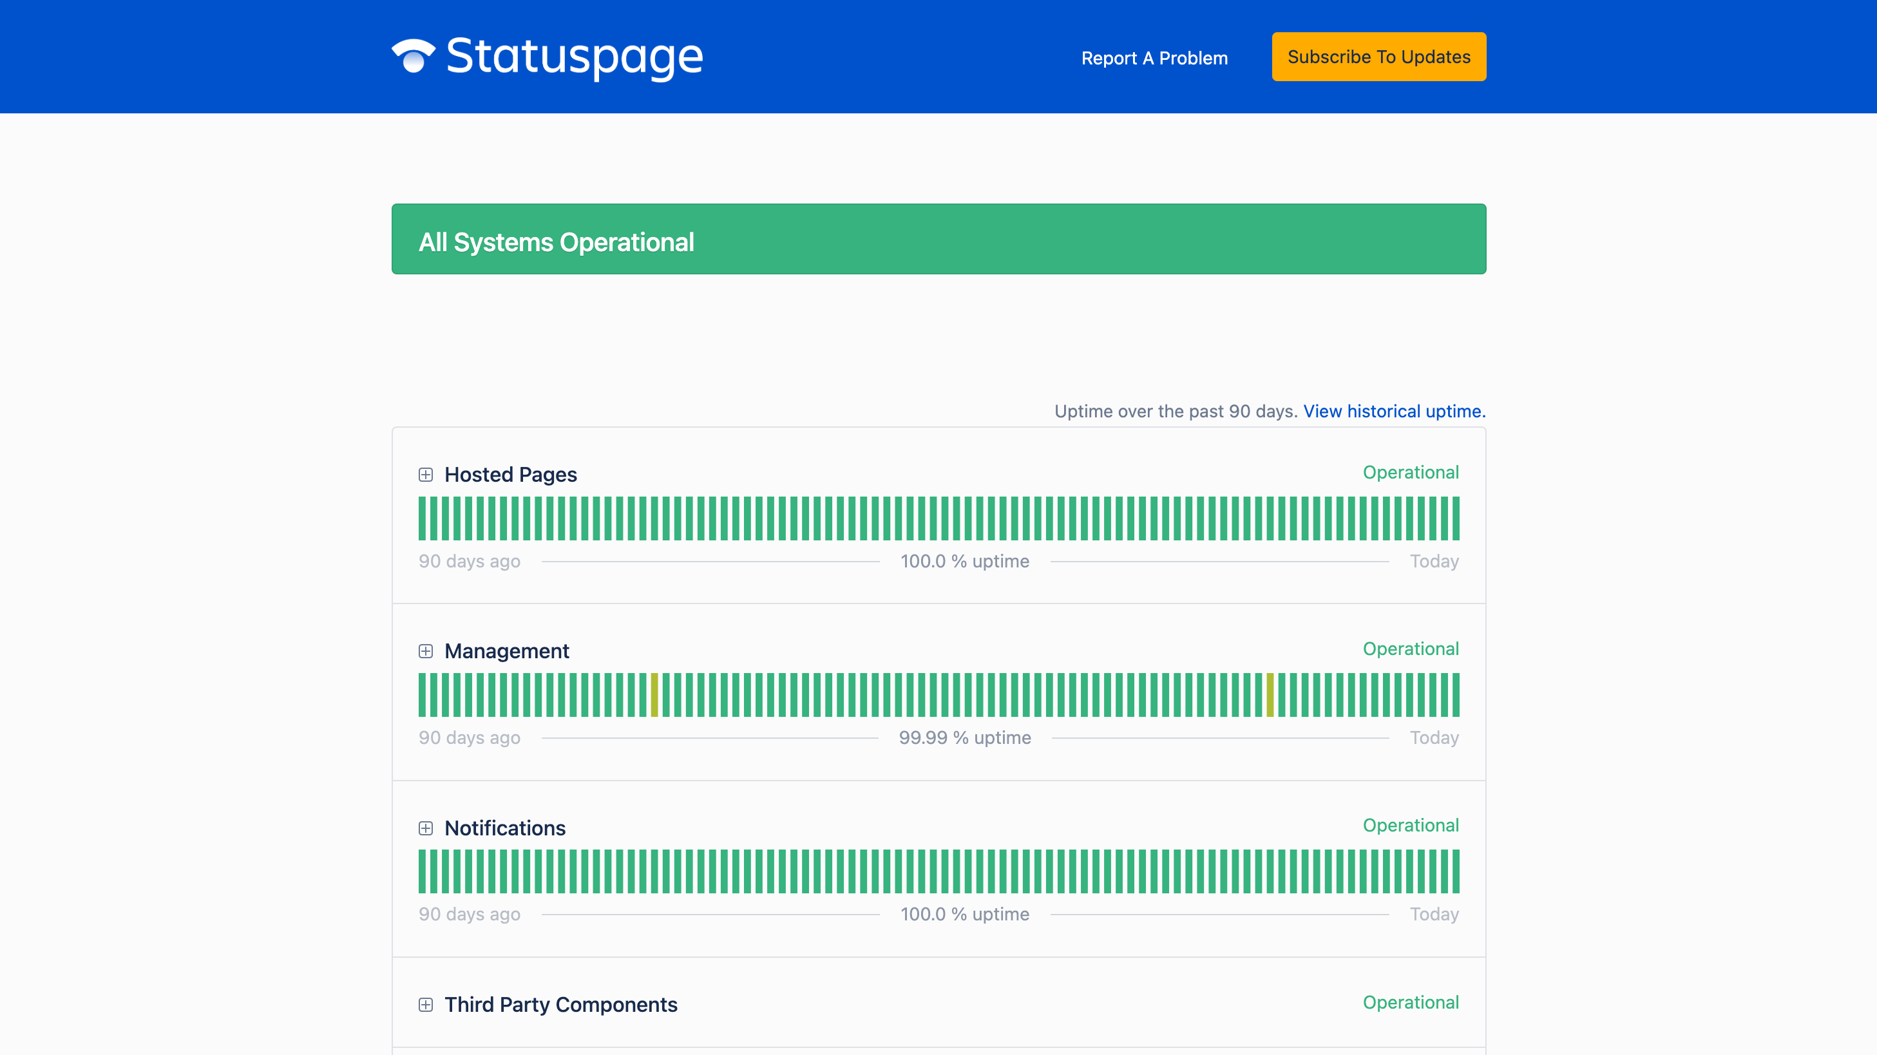Expand the Management component
The width and height of the screenshot is (1877, 1055).
click(x=426, y=651)
